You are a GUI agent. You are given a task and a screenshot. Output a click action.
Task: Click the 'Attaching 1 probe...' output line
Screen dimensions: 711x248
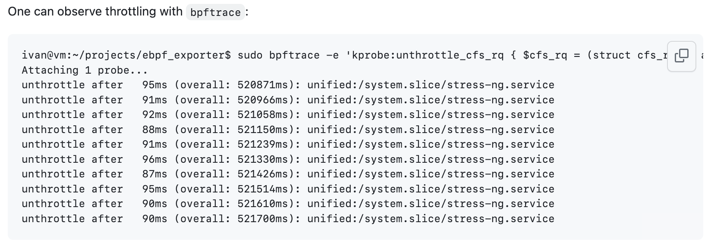(x=85, y=70)
